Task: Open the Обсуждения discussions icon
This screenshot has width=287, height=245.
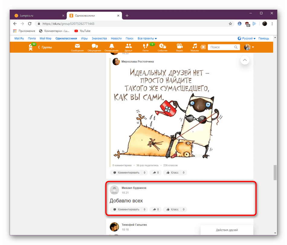Action: tap(94, 47)
